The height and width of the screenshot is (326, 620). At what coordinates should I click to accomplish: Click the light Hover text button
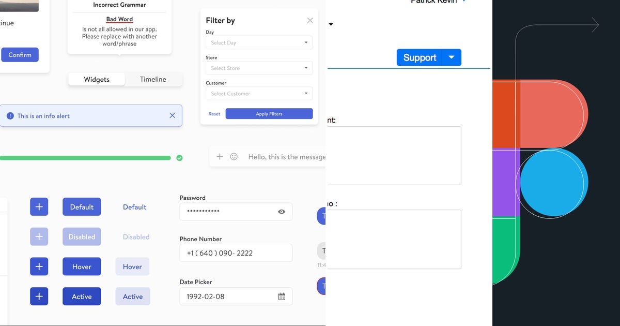(x=132, y=267)
